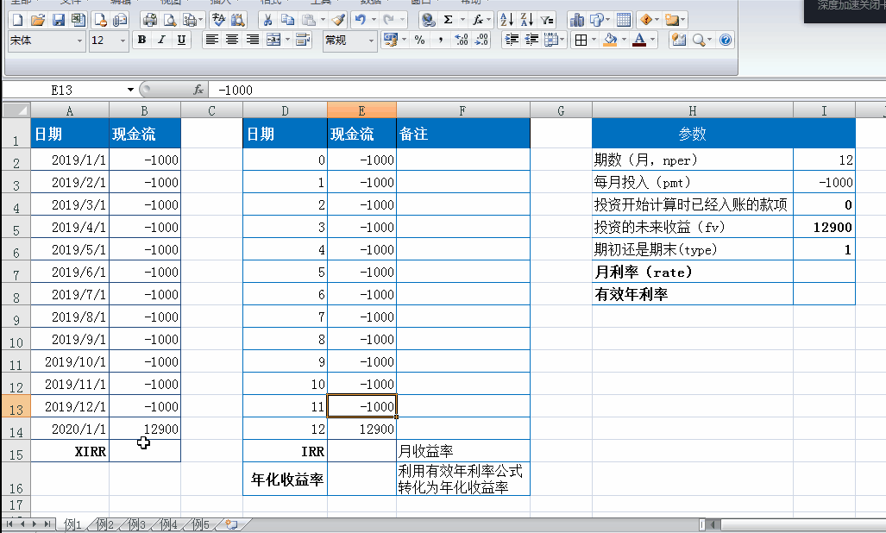Image resolution: width=886 pixels, height=533 pixels.
Task: Toggle comma style
Action: (440, 40)
